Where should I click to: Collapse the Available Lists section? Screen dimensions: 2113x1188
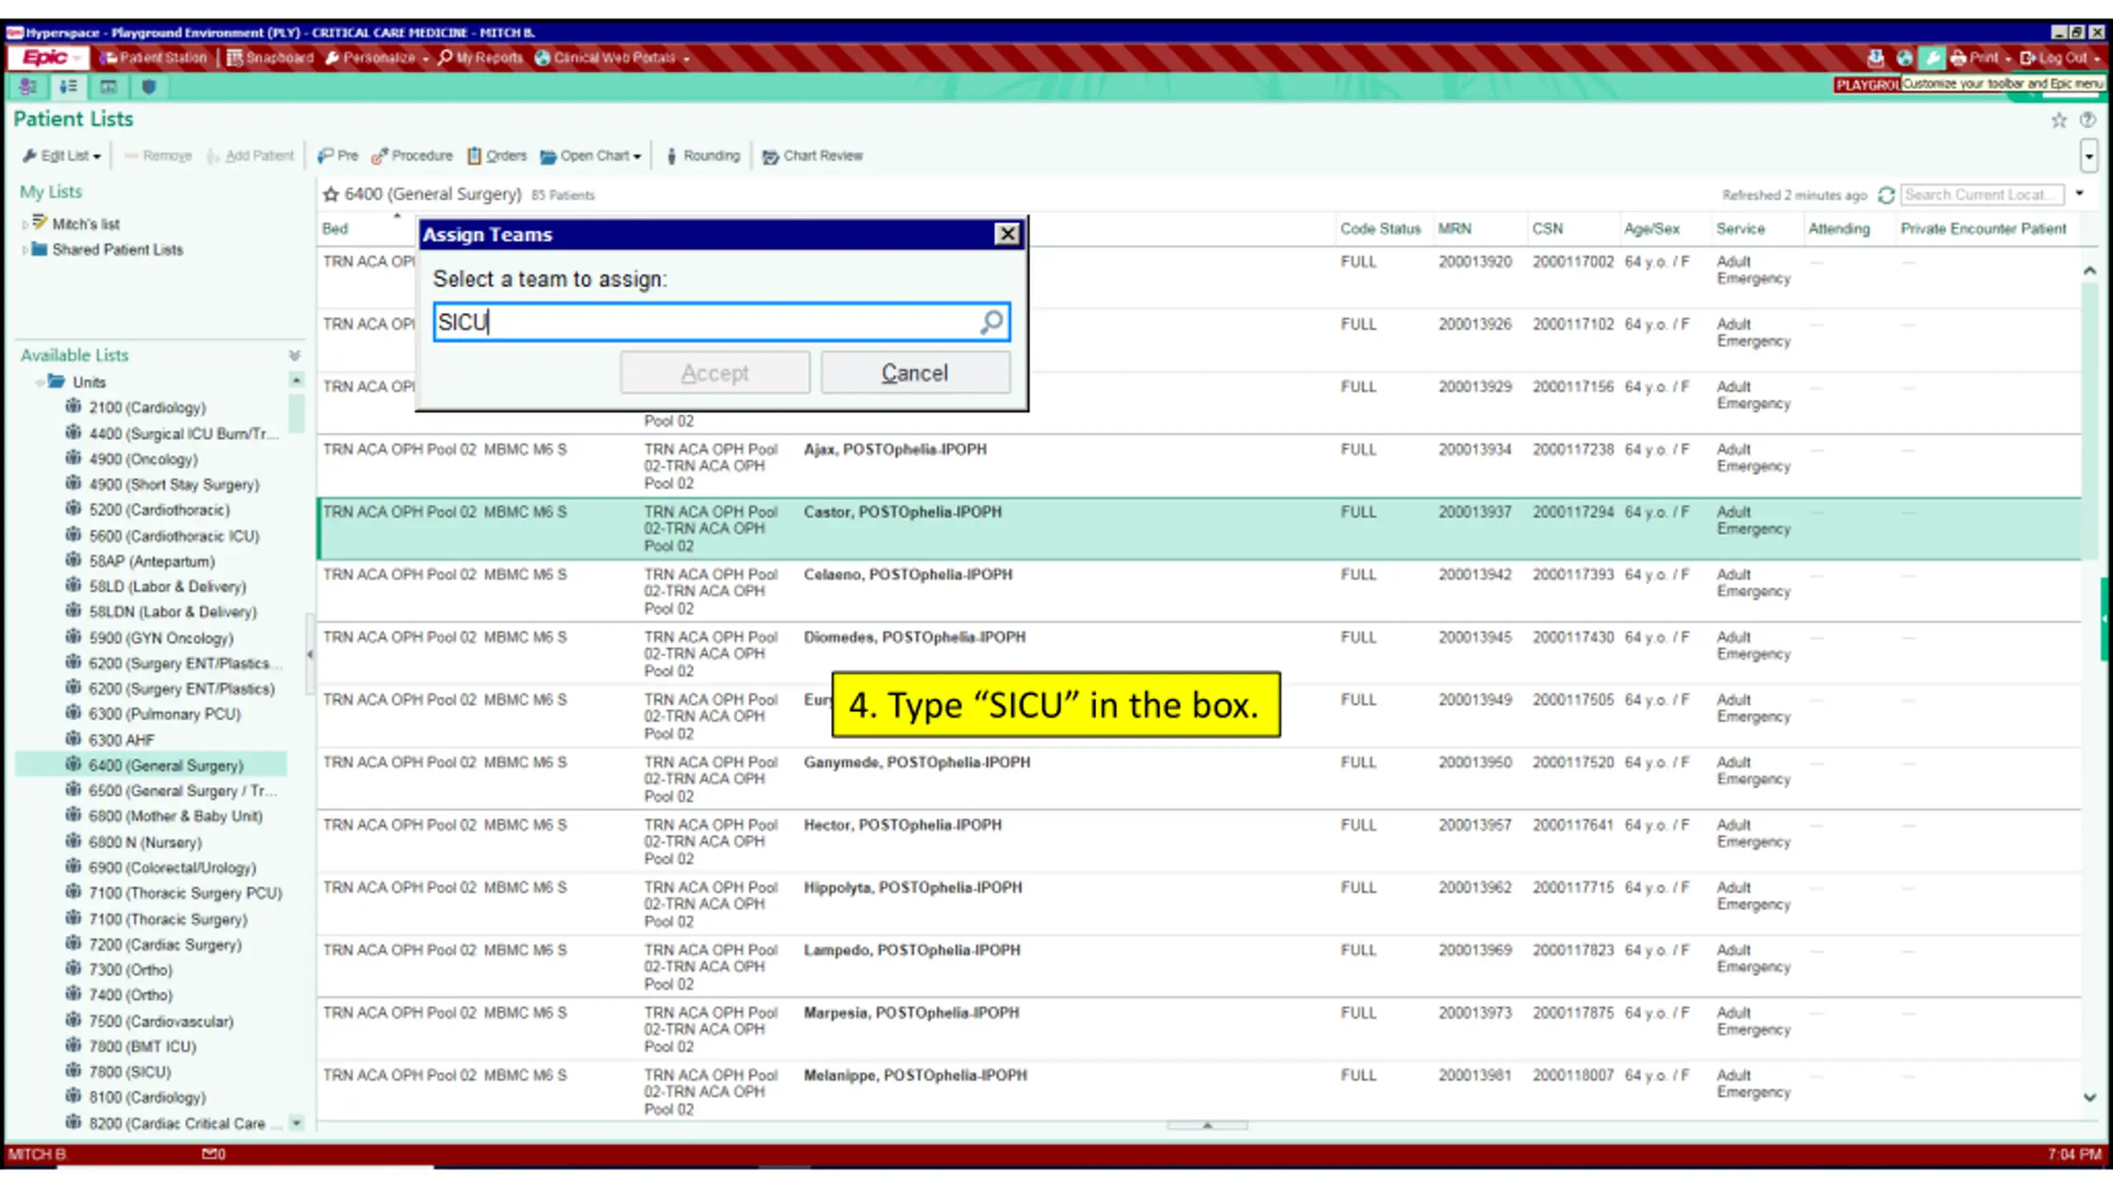click(x=295, y=356)
